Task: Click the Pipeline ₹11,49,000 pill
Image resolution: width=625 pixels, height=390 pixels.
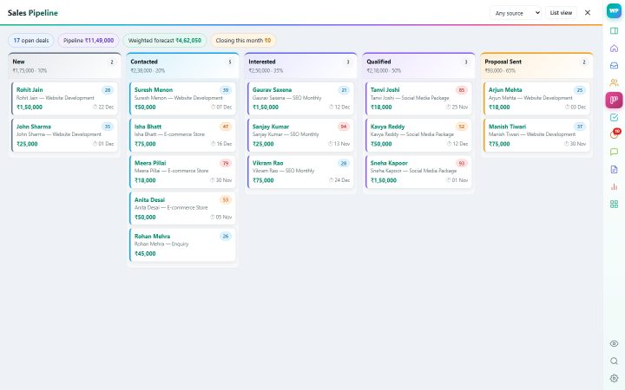Action: coord(89,40)
